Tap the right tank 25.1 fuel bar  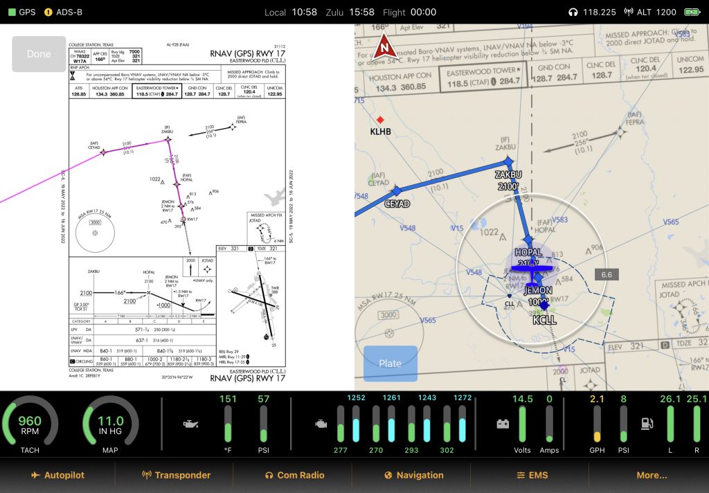[697, 424]
